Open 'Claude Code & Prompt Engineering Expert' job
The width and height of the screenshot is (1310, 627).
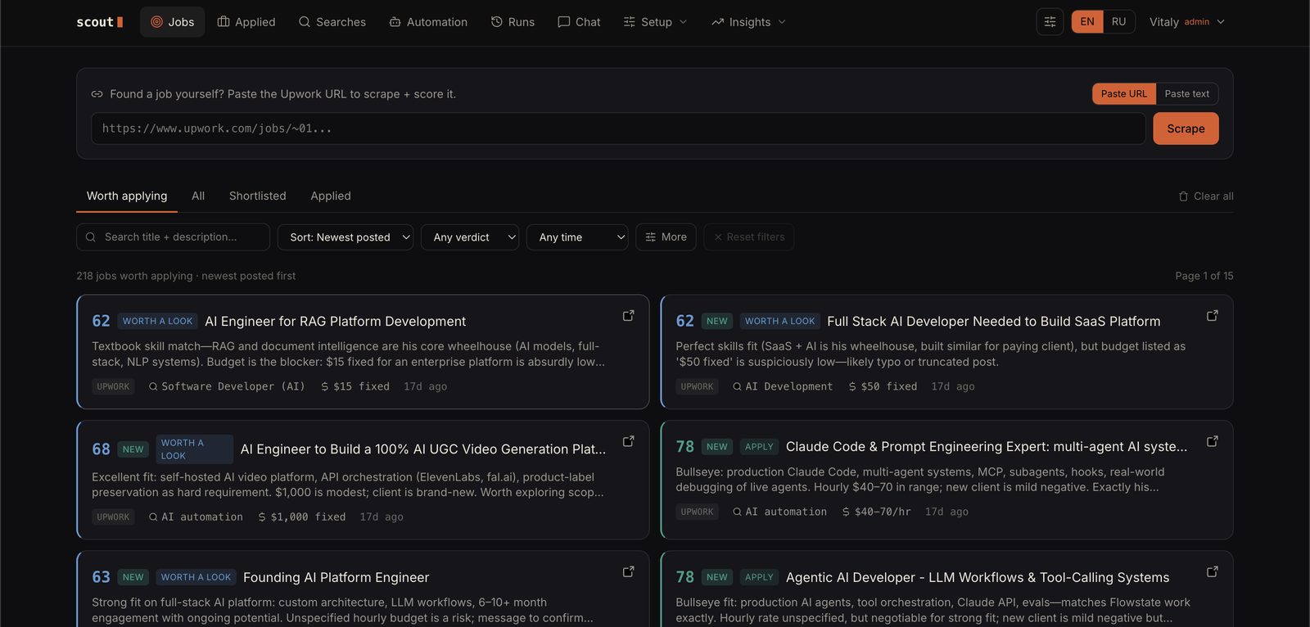pos(986,447)
